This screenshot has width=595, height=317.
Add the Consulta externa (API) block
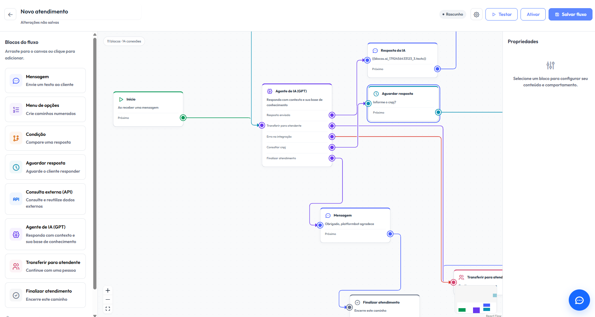45,199
